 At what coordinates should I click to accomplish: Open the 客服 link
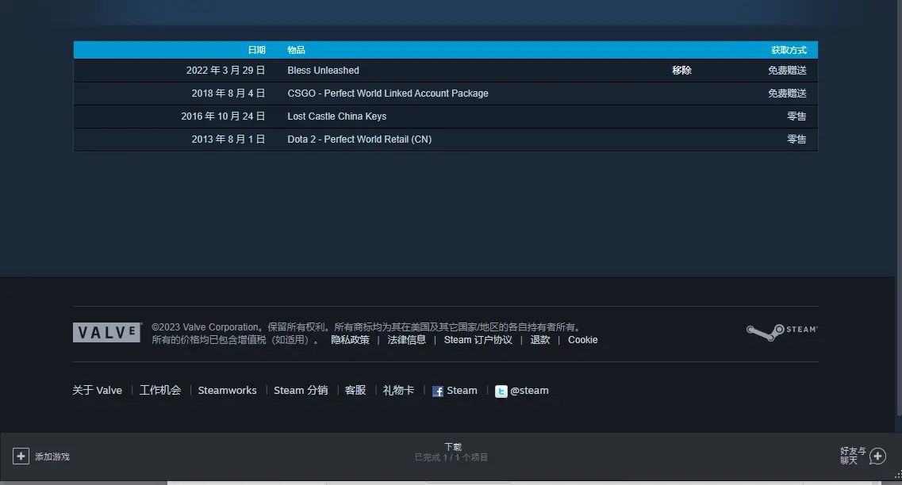pos(355,390)
